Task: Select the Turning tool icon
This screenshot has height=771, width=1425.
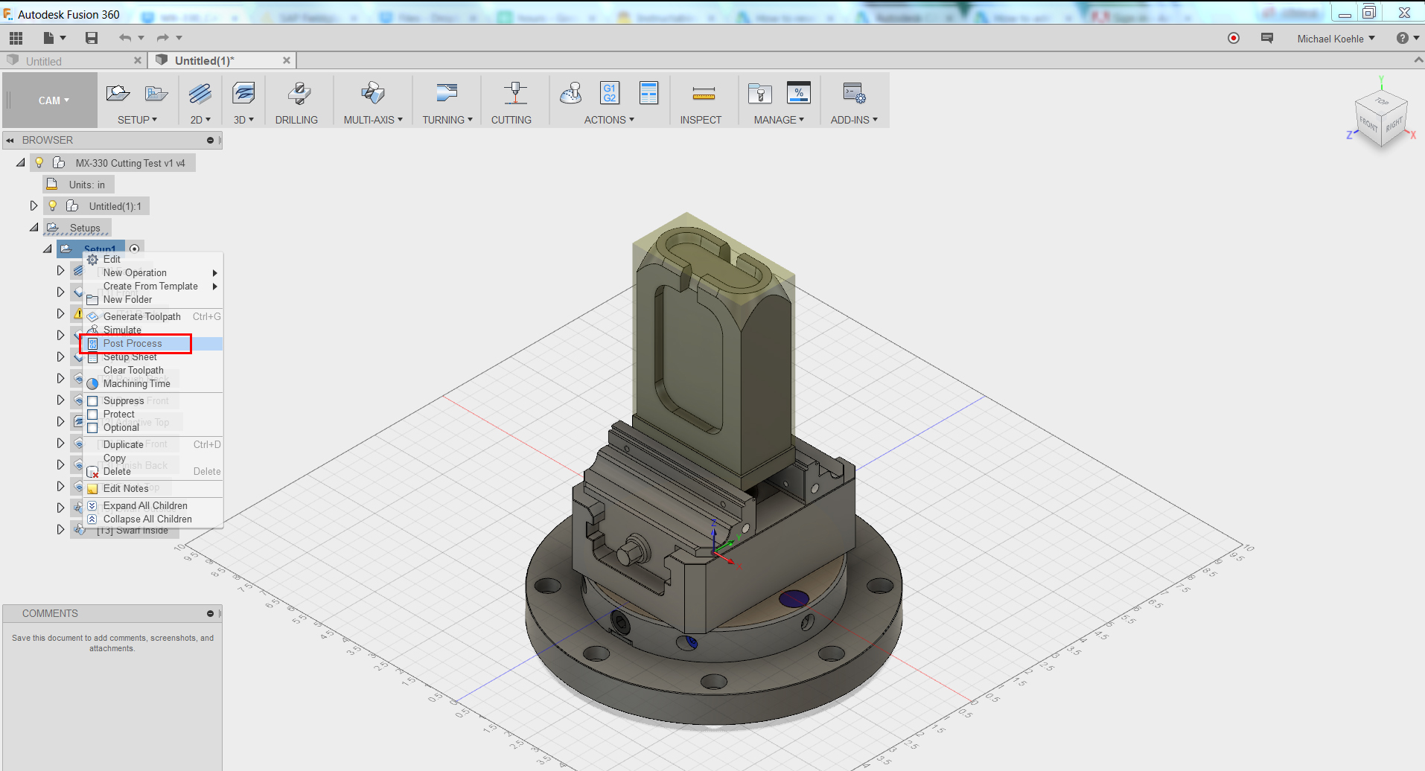Action: (447, 93)
